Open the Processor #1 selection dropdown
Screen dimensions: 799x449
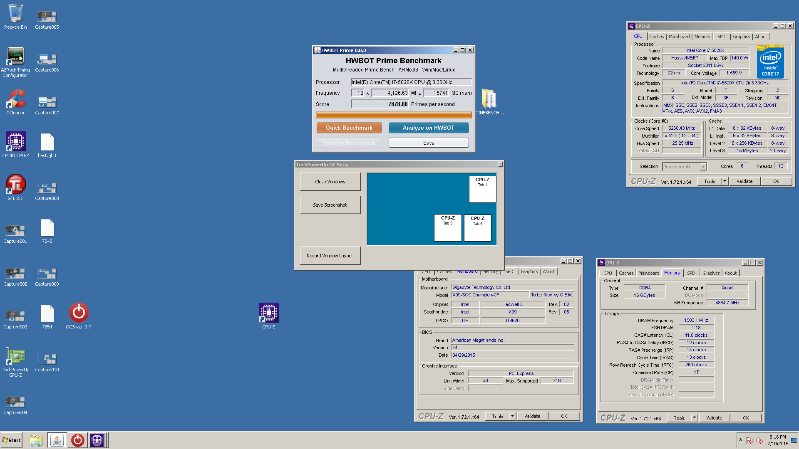tap(685, 167)
